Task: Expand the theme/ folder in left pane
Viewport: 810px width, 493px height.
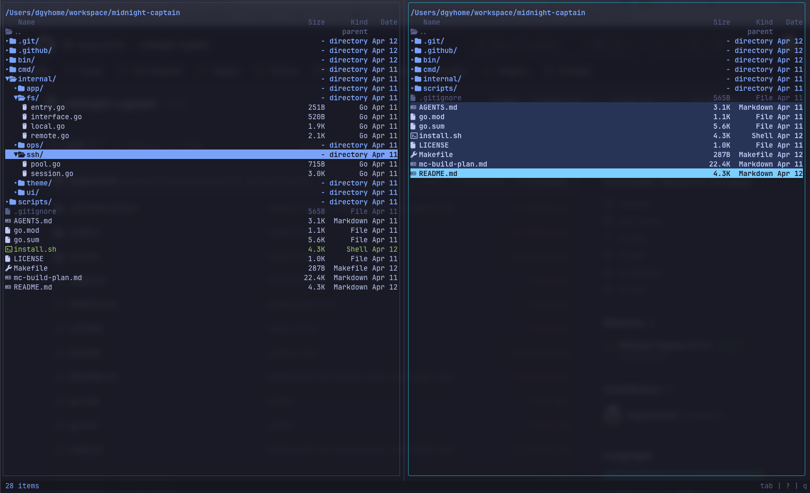Action: [16, 183]
